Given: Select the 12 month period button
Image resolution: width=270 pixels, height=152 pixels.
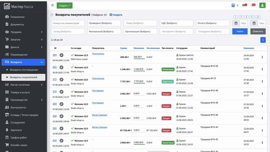Looking at the screenshot, I should click(x=258, y=17).
